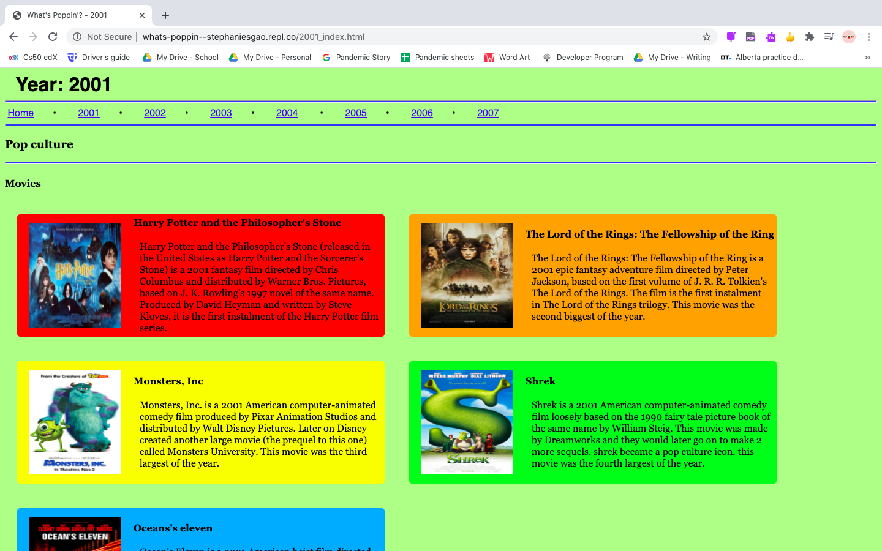Show hidden bookmarks with the double chevron
Image resolution: width=882 pixels, height=551 pixels.
coord(867,58)
